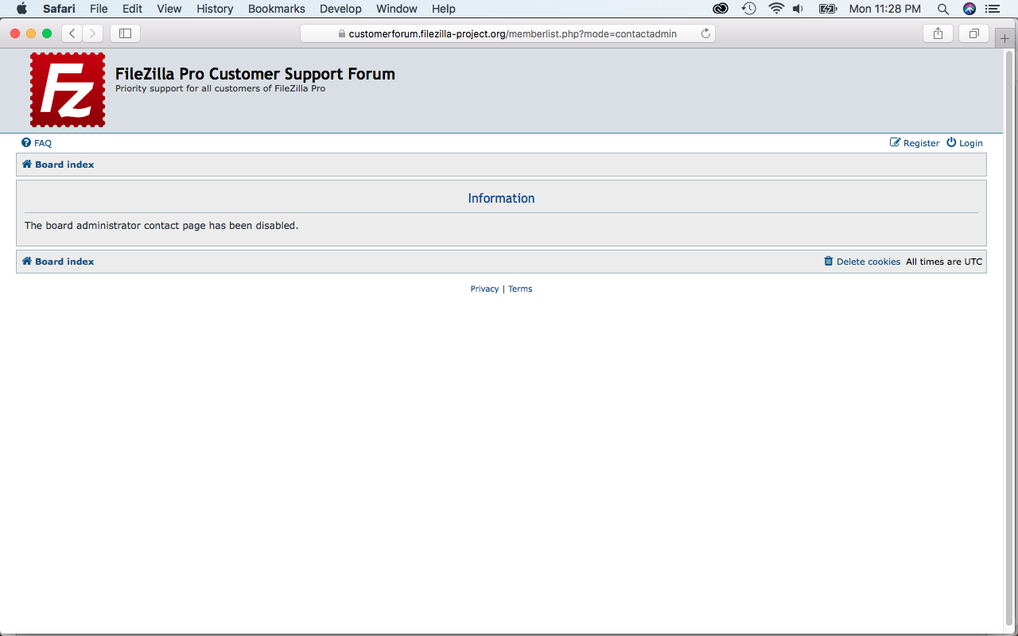
Task: Open the Window menu
Action: [x=397, y=9]
